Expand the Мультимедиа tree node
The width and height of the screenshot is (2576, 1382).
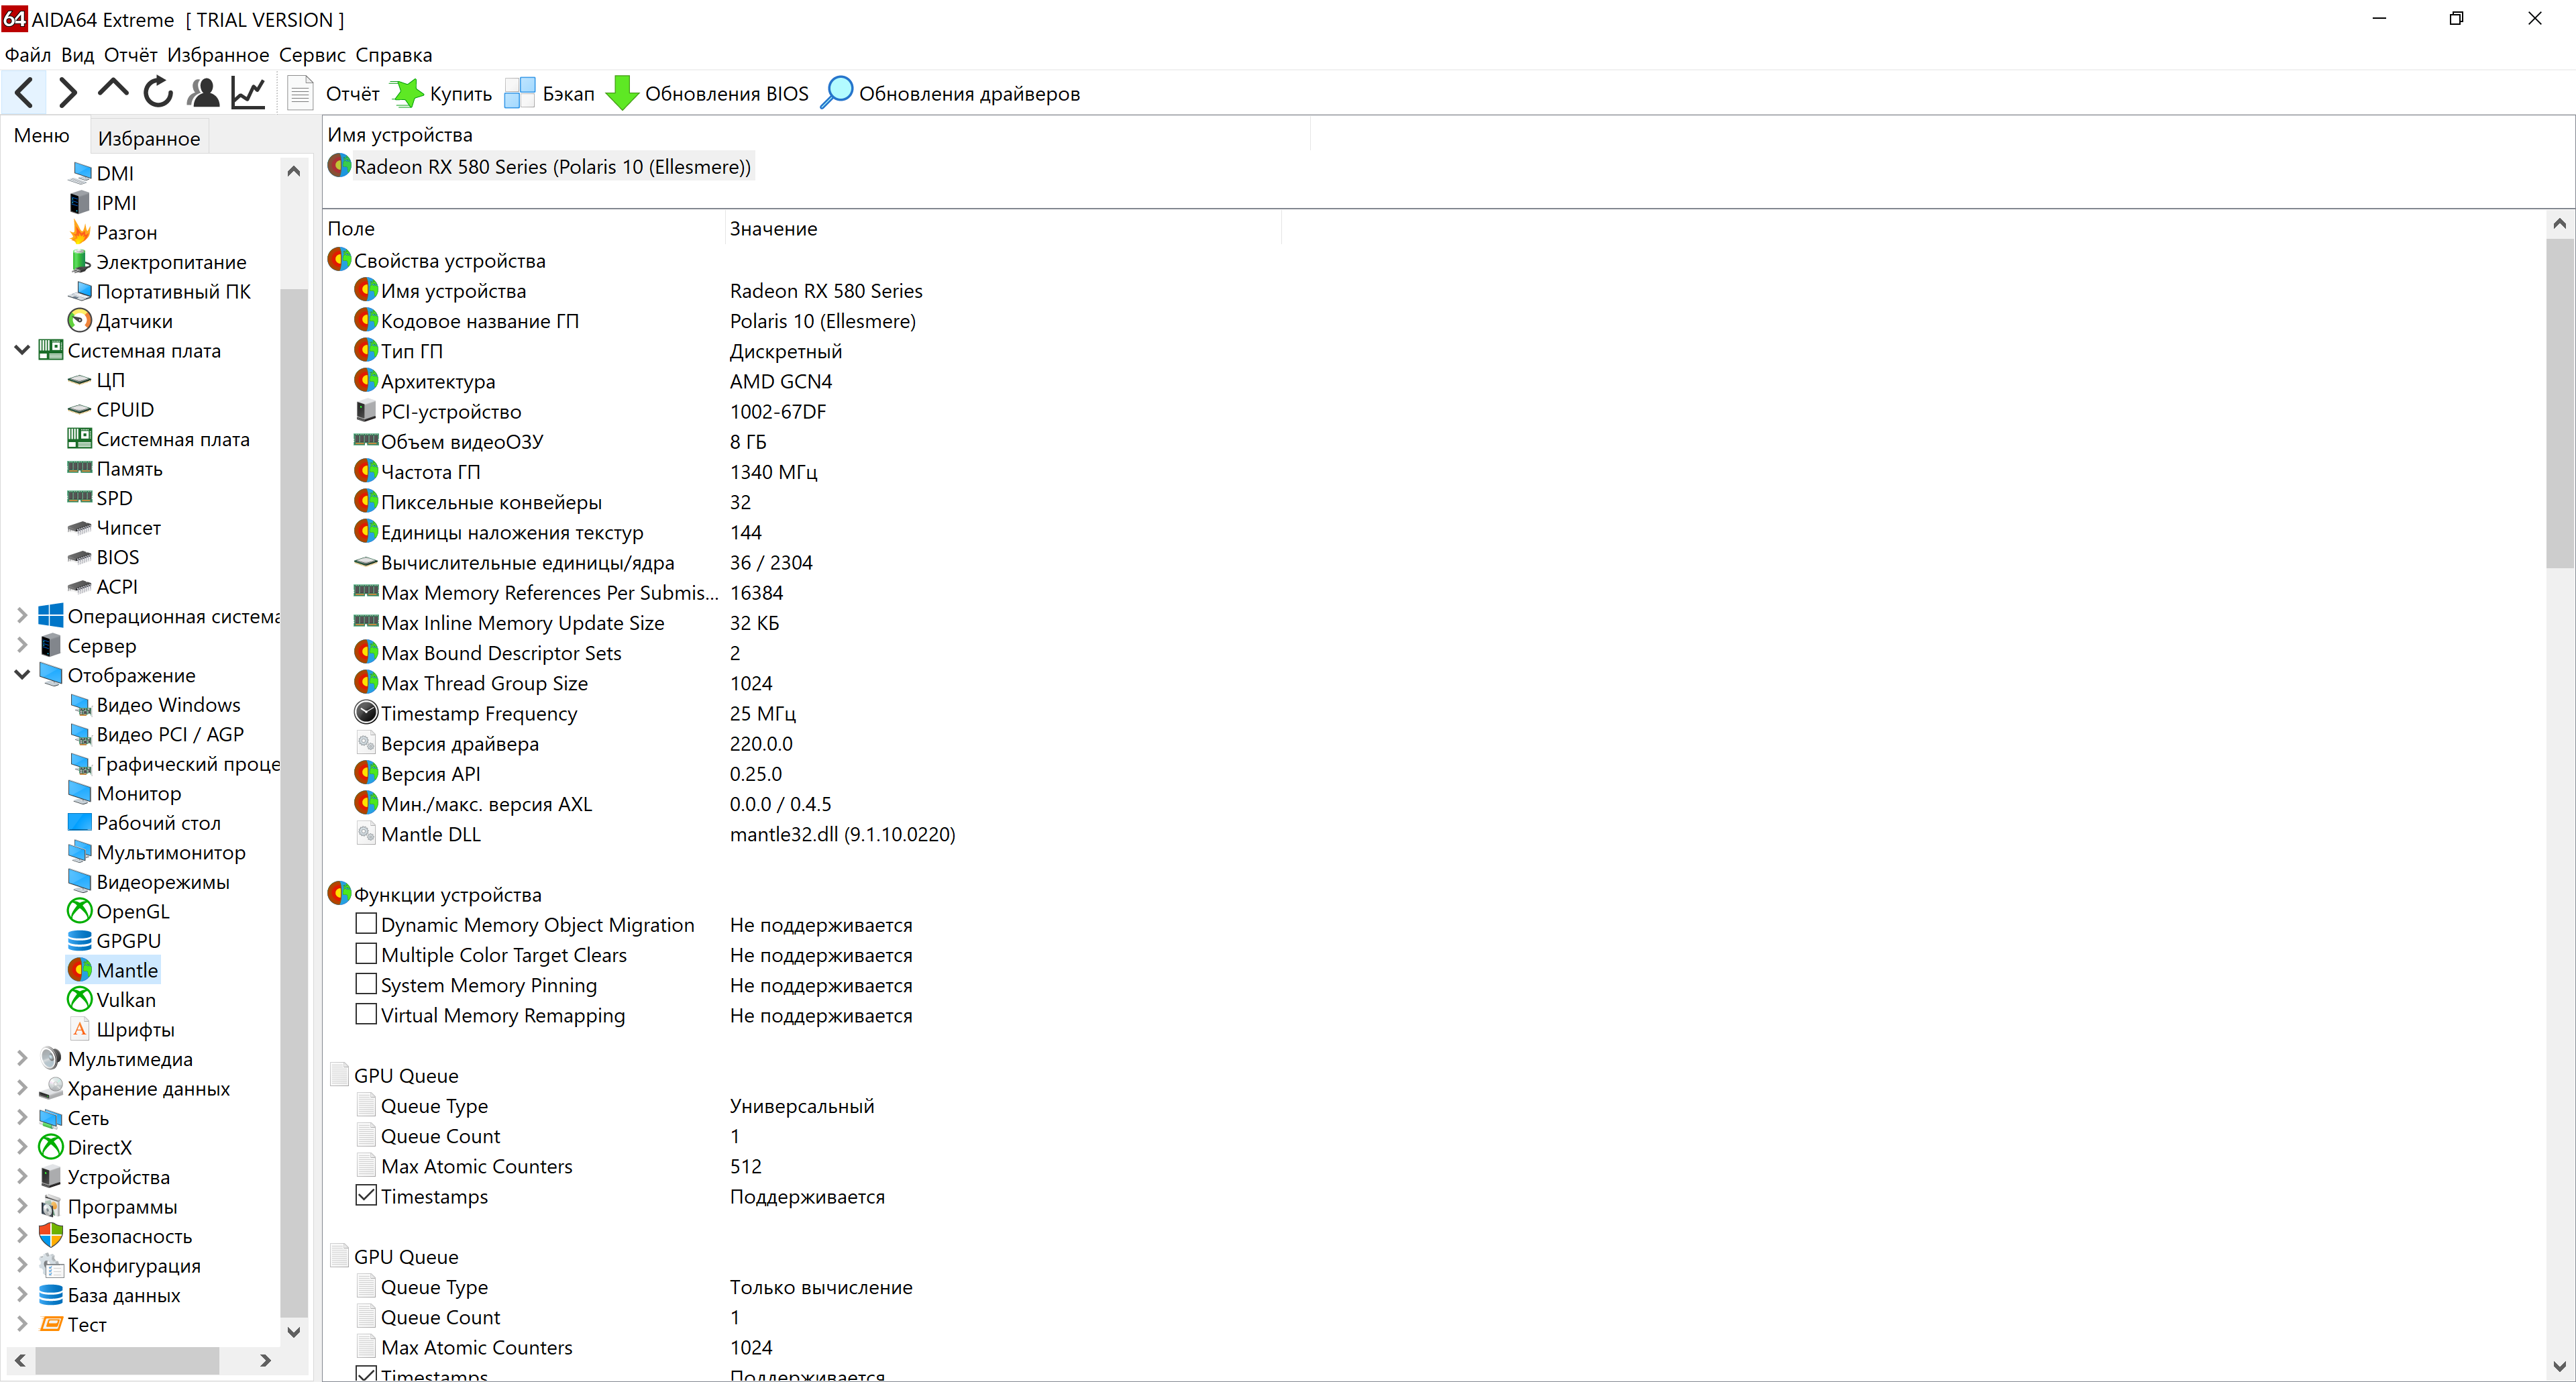pos(22,1058)
